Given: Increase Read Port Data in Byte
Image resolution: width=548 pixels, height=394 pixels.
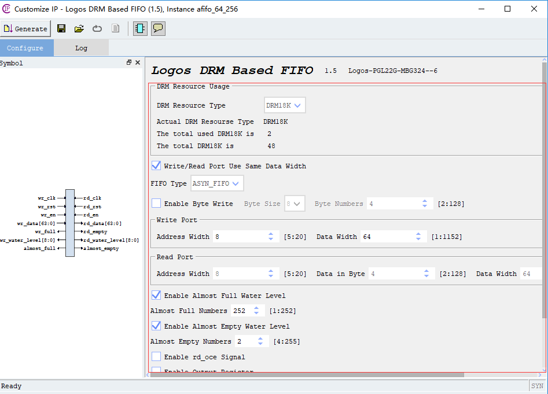Looking at the screenshot, I should tap(426, 271).
